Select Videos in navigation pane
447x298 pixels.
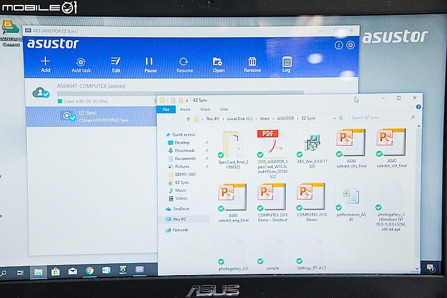(x=178, y=198)
